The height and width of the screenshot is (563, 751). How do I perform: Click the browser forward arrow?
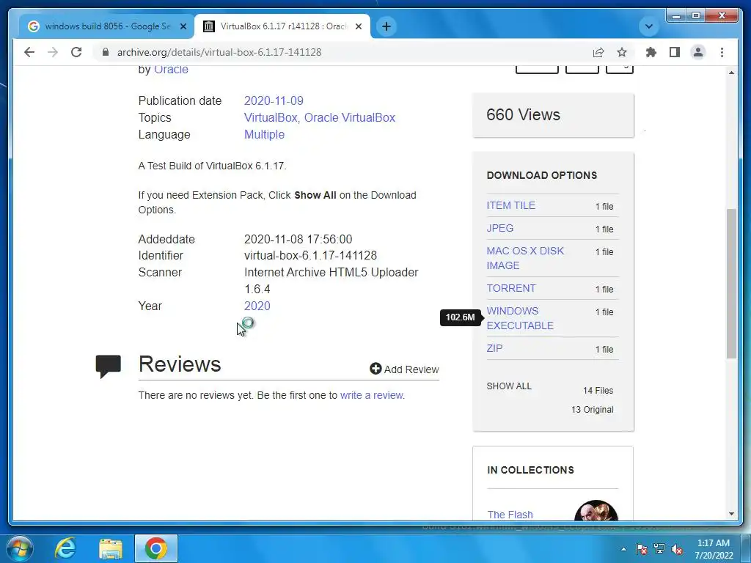(x=53, y=52)
